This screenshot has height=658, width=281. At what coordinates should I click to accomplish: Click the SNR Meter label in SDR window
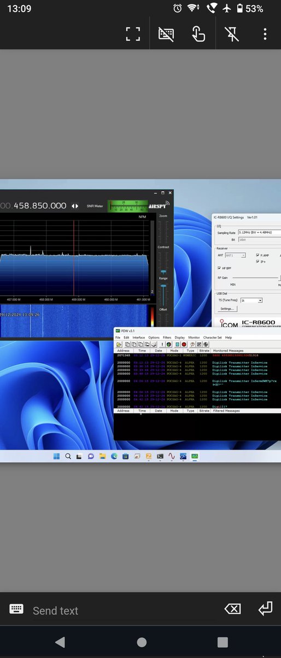point(95,206)
